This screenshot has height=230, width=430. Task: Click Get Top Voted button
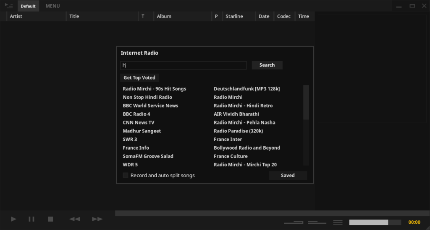tap(139, 78)
